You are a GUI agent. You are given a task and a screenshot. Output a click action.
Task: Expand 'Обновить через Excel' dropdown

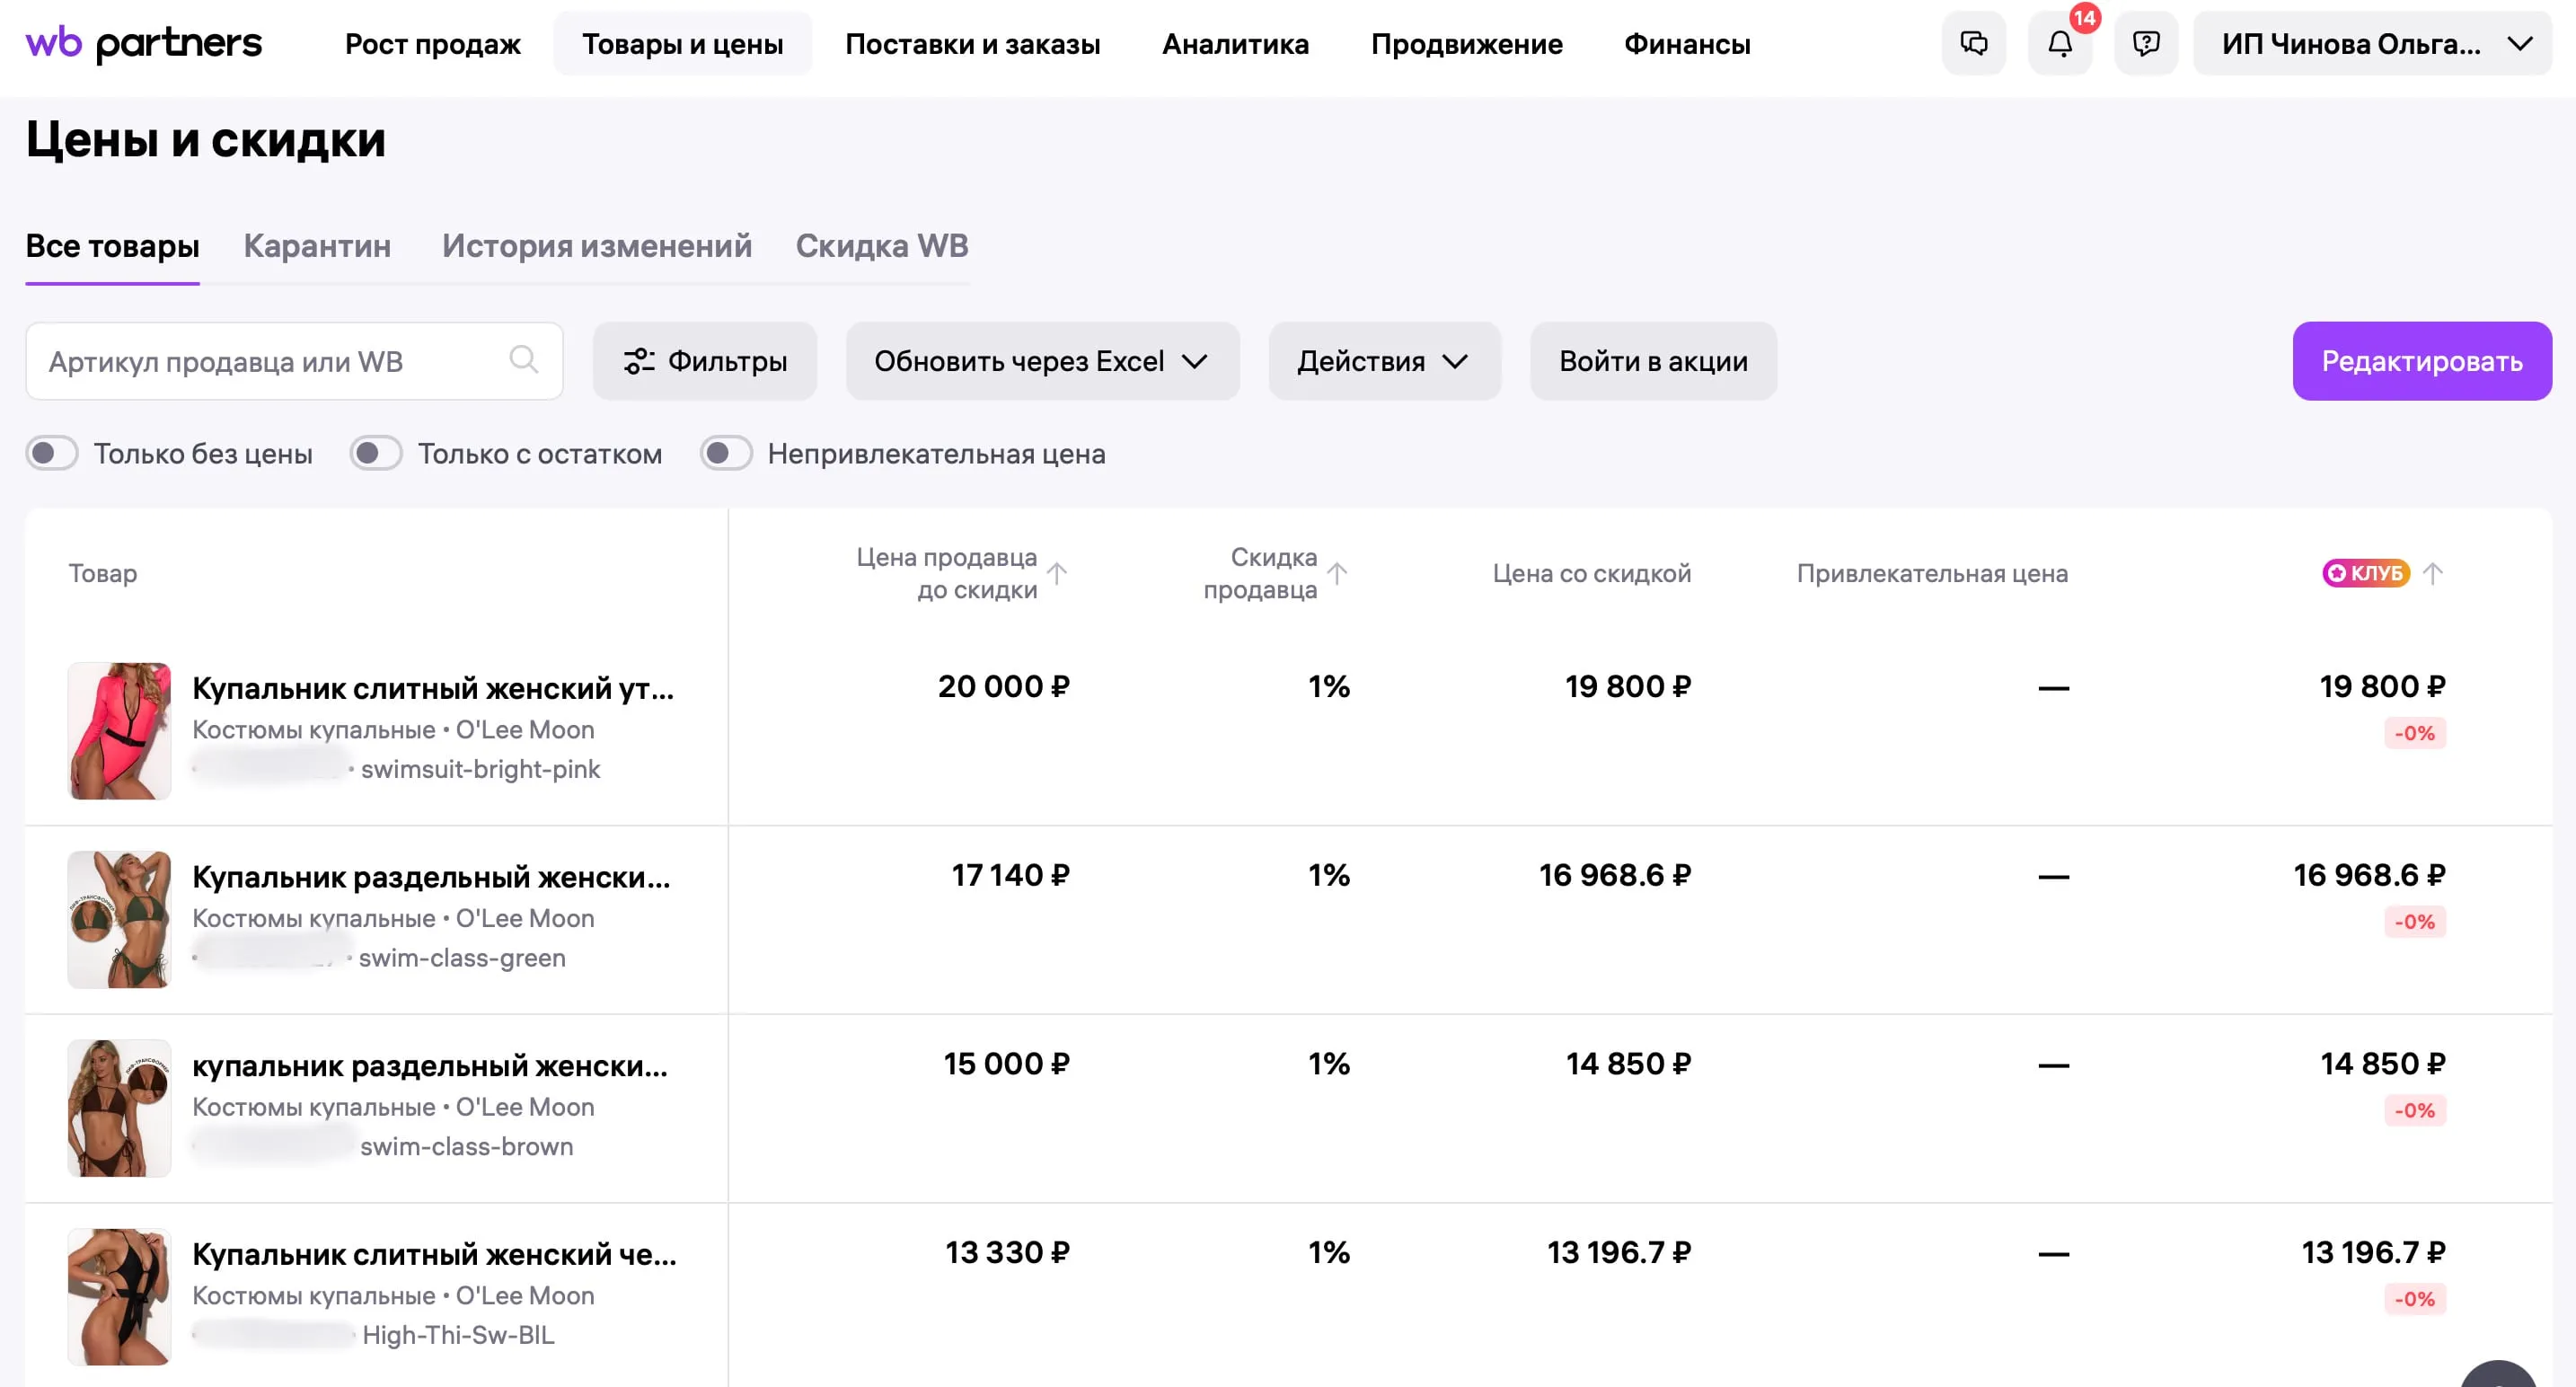1042,361
